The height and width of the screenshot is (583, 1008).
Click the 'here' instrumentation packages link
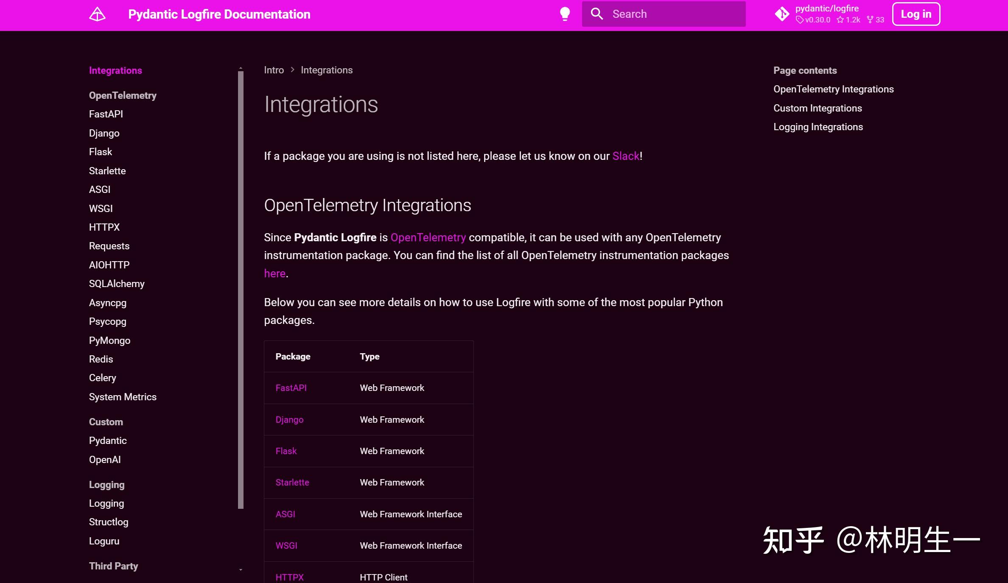[274, 273]
